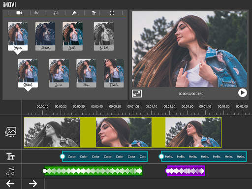The width and height of the screenshot is (252, 189).
Task: Jump to 00:00:30 on ruler
Action: pyautogui.click(x=79, y=107)
